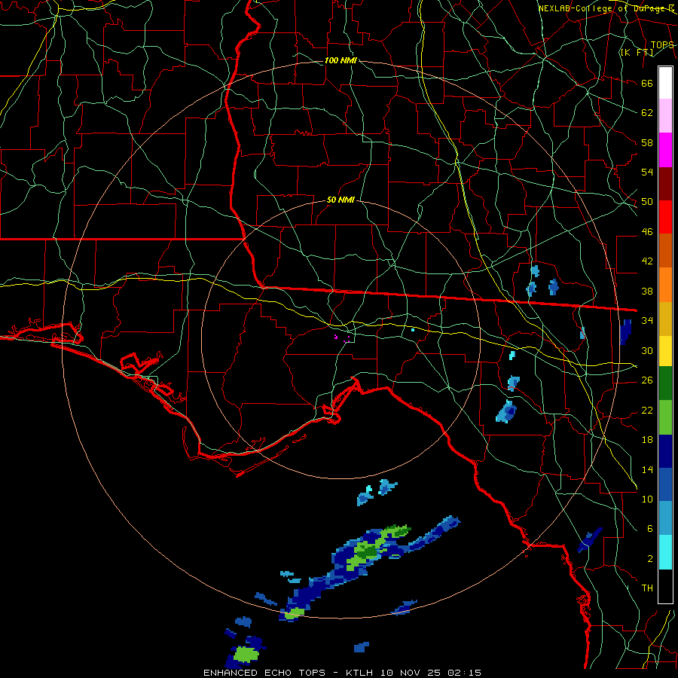Click the 2 legend value

pyautogui.click(x=650, y=559)
